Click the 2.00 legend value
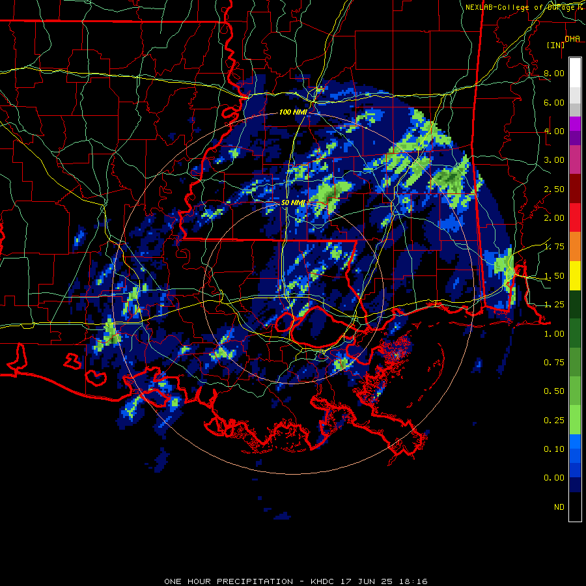The width and height of the screenshot is (586, 586). coord(554,218)
